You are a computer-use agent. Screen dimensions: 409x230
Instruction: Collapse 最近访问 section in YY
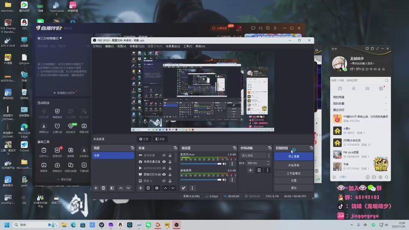tap(385, 110)
